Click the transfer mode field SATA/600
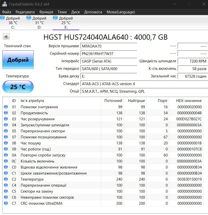 coord(109,69)
